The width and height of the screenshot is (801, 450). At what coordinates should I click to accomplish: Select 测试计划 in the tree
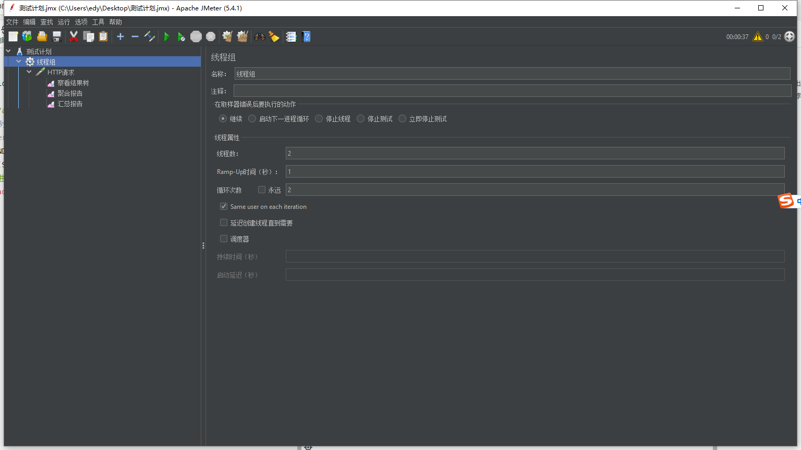pos(39,52)
